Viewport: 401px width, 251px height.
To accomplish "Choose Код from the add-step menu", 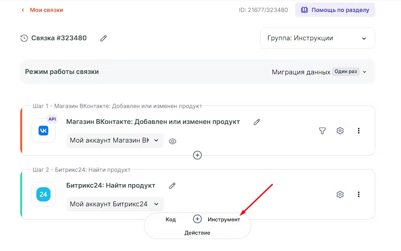I will pos(171,220).
